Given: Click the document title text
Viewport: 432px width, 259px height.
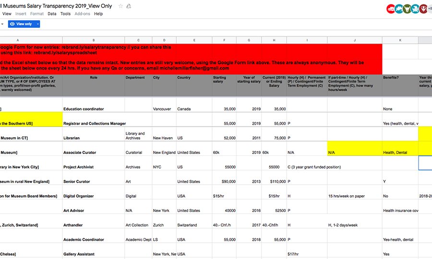Looking at the screenshot, I should 56,6.
